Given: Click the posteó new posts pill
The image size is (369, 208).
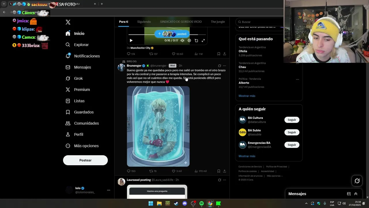Looking at the screenshot, I should point(172,34).
